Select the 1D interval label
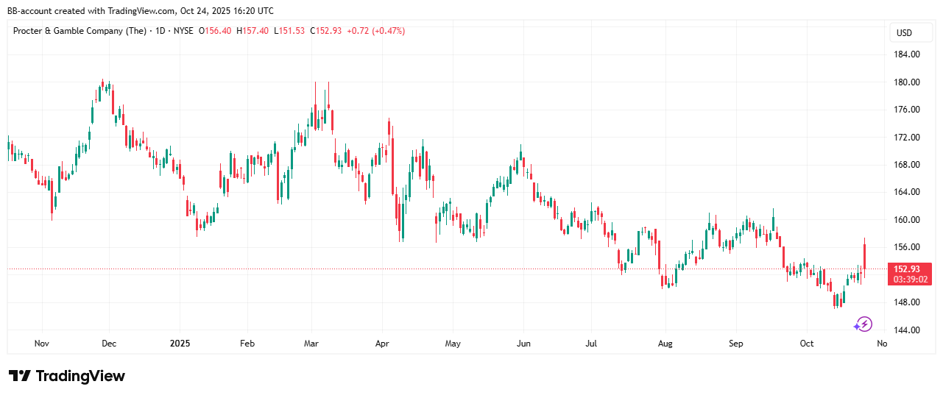 158,31
